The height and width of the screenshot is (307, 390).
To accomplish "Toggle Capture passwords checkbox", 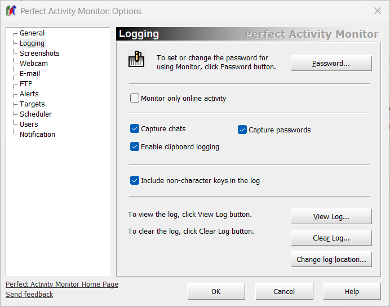I will pos(243,130).
